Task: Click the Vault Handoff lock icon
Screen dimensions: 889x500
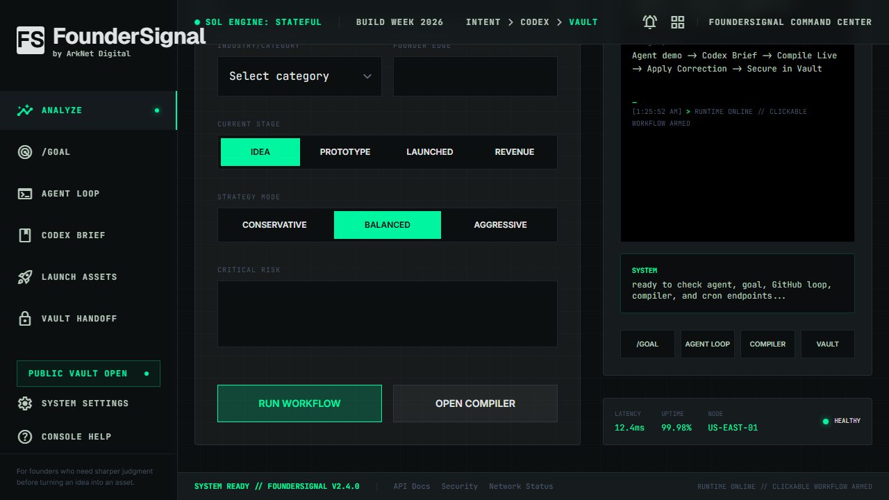Action: pyautogui.click(x=25, y=319)
